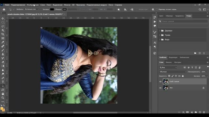209x117 pixels.
Task: Open the Character panel icon
Action: coord(155,43)
